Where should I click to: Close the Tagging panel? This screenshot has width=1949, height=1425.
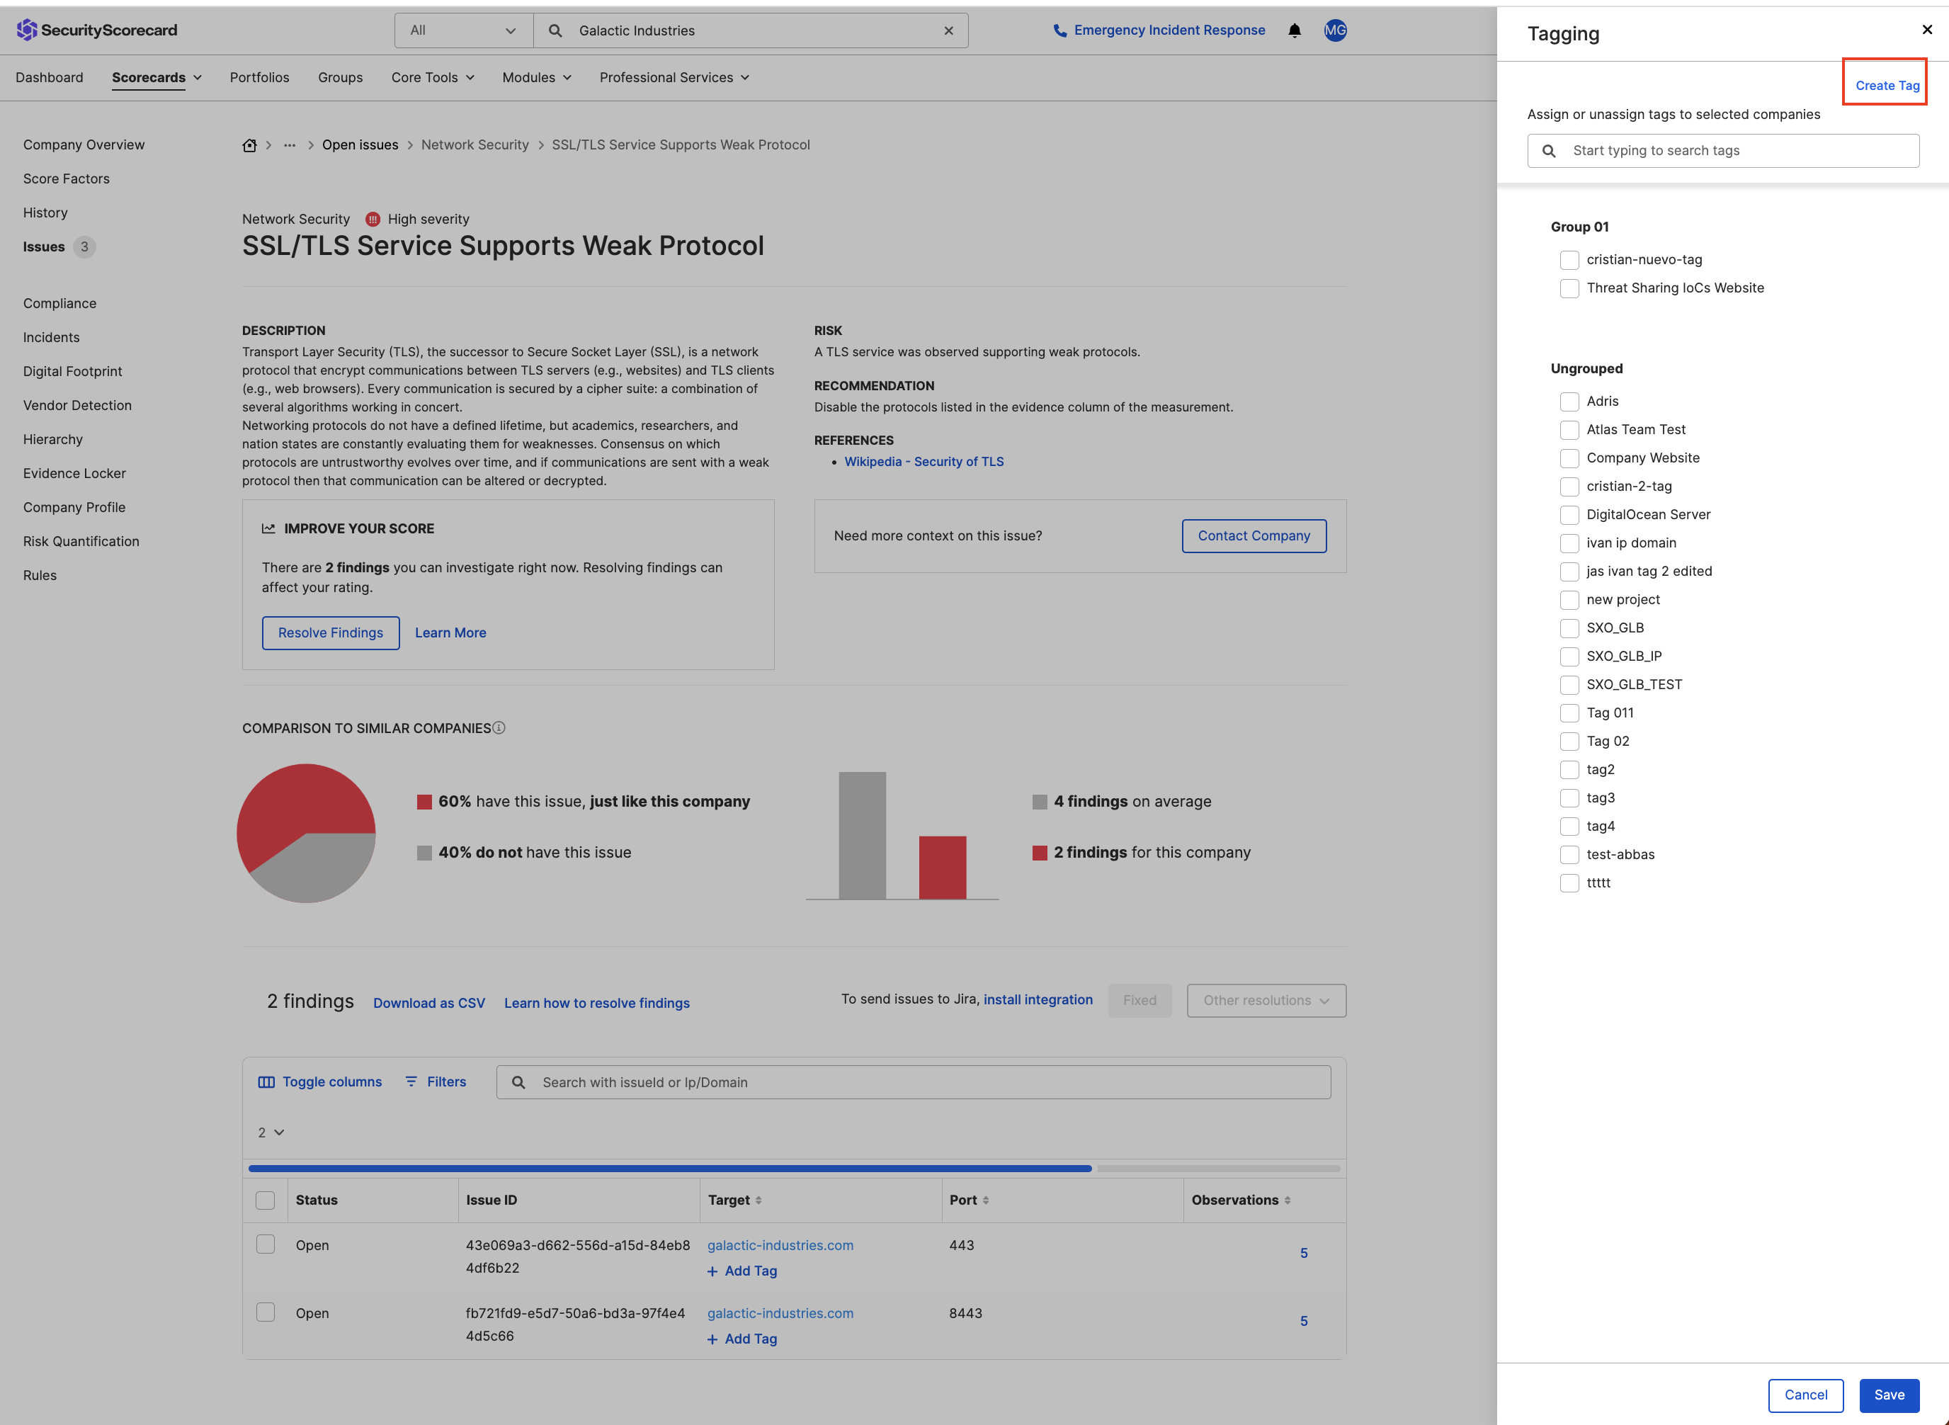coord(1926,29)
